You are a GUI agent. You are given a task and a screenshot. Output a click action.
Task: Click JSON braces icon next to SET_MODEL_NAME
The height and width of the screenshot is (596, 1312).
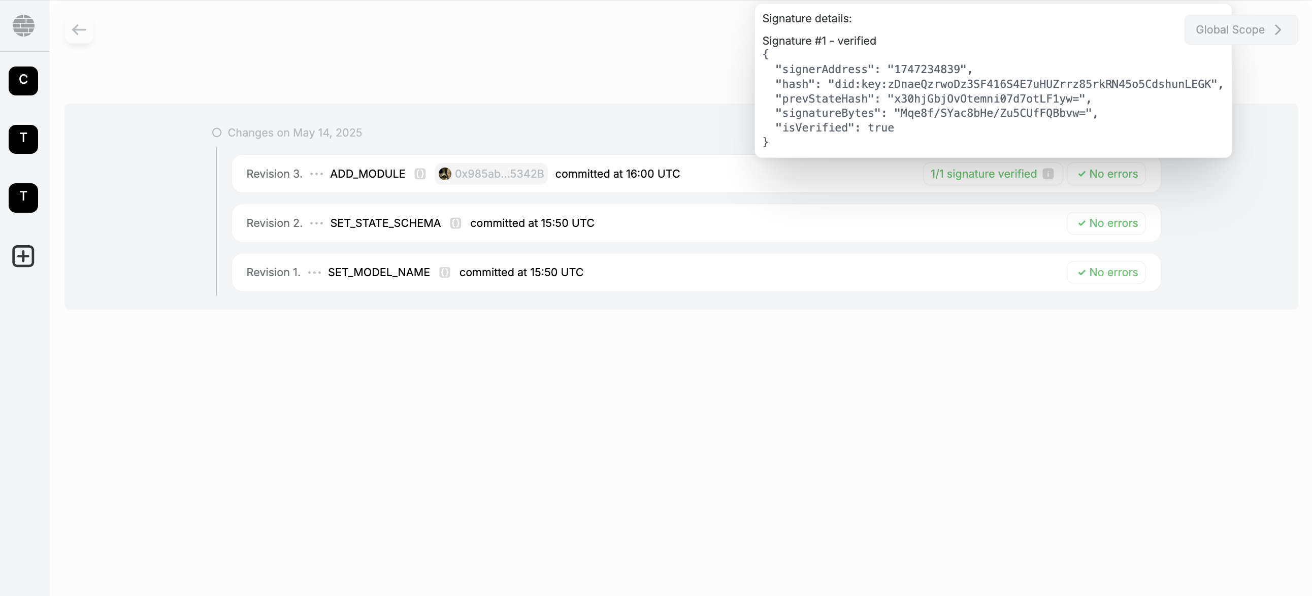tap(445, 273)
